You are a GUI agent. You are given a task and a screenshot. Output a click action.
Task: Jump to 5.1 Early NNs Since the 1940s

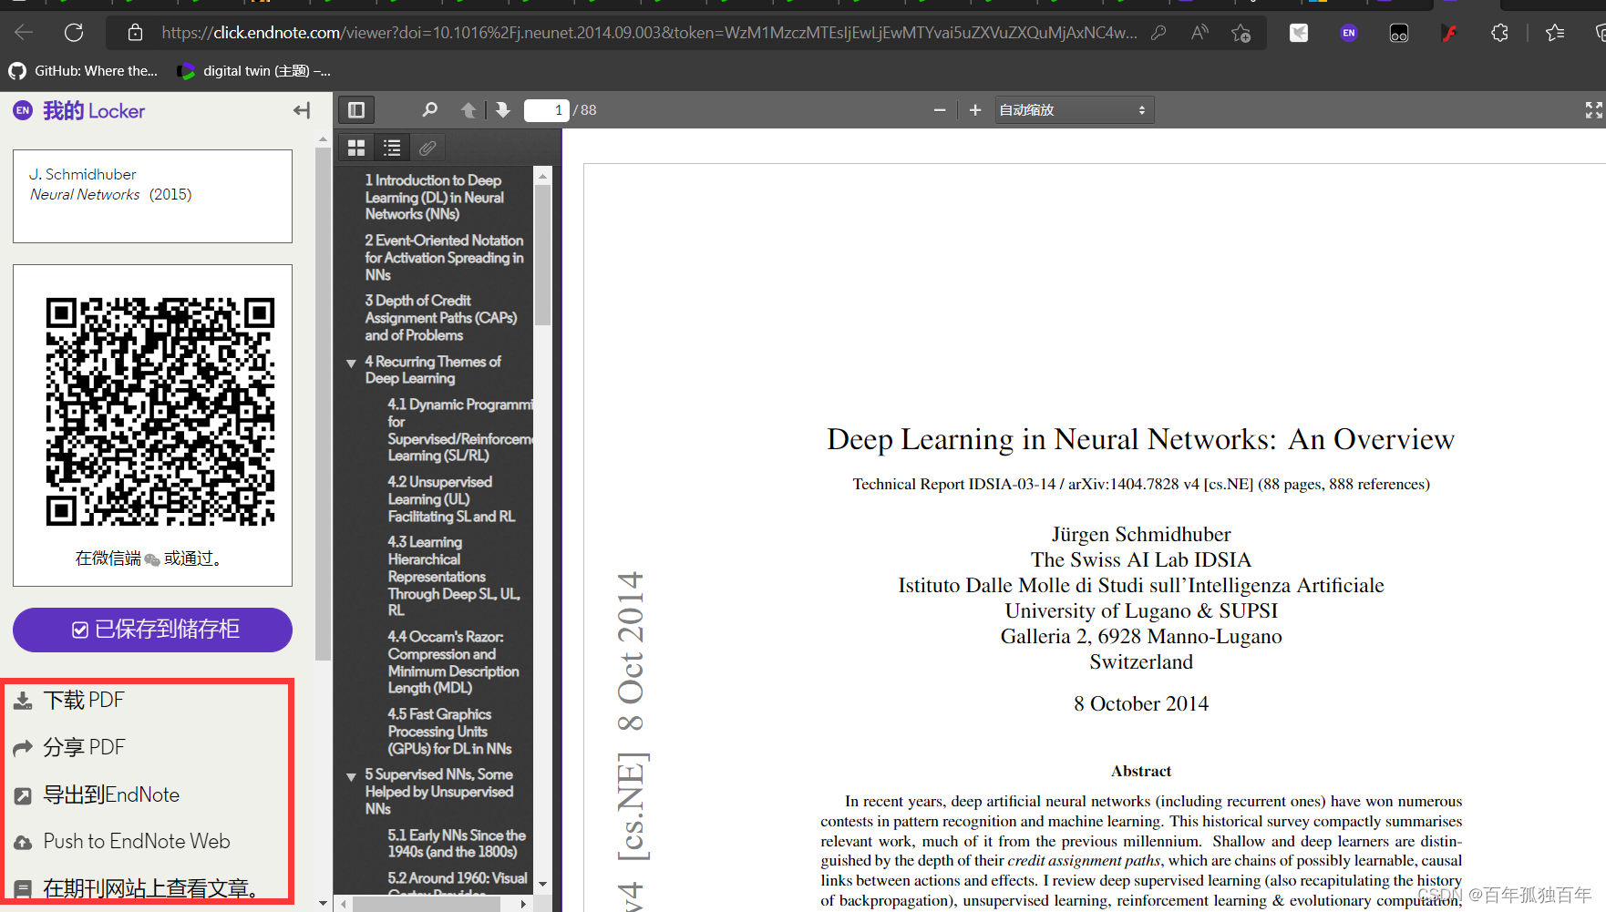pyautogui.click(x=457, y=844)
